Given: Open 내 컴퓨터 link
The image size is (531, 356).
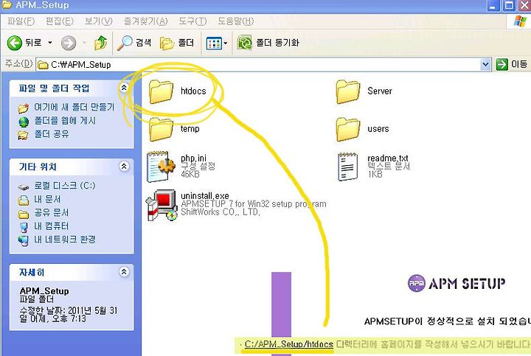Looking at the screenshot, I should pyautogui.click(x=52, y=226).
